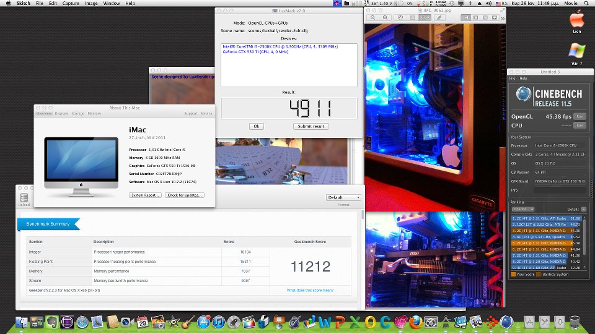Open selection tool dropdown in Preview toolbar

click(425, 17)
